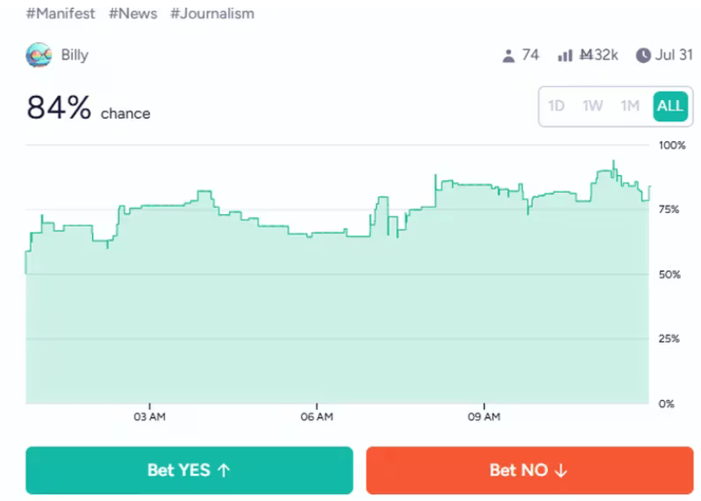Open the #Manifest topic tag

60,14
